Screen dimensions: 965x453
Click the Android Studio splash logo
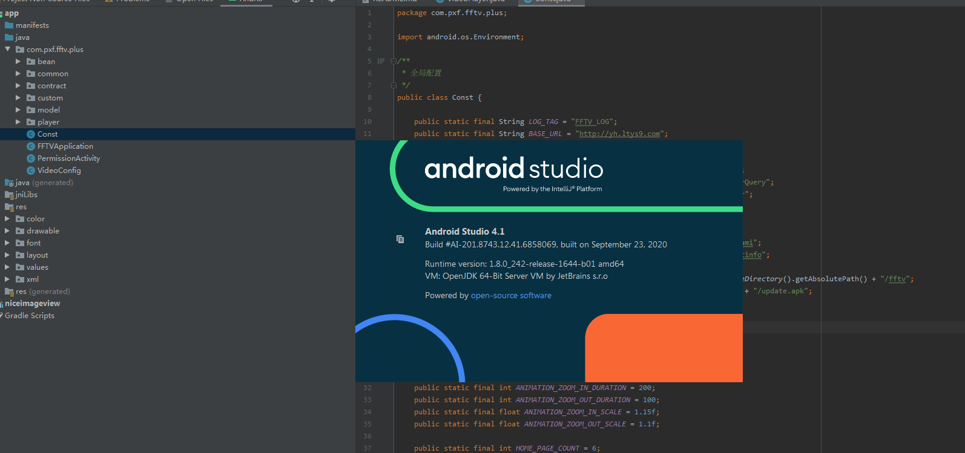pos(514,169)
